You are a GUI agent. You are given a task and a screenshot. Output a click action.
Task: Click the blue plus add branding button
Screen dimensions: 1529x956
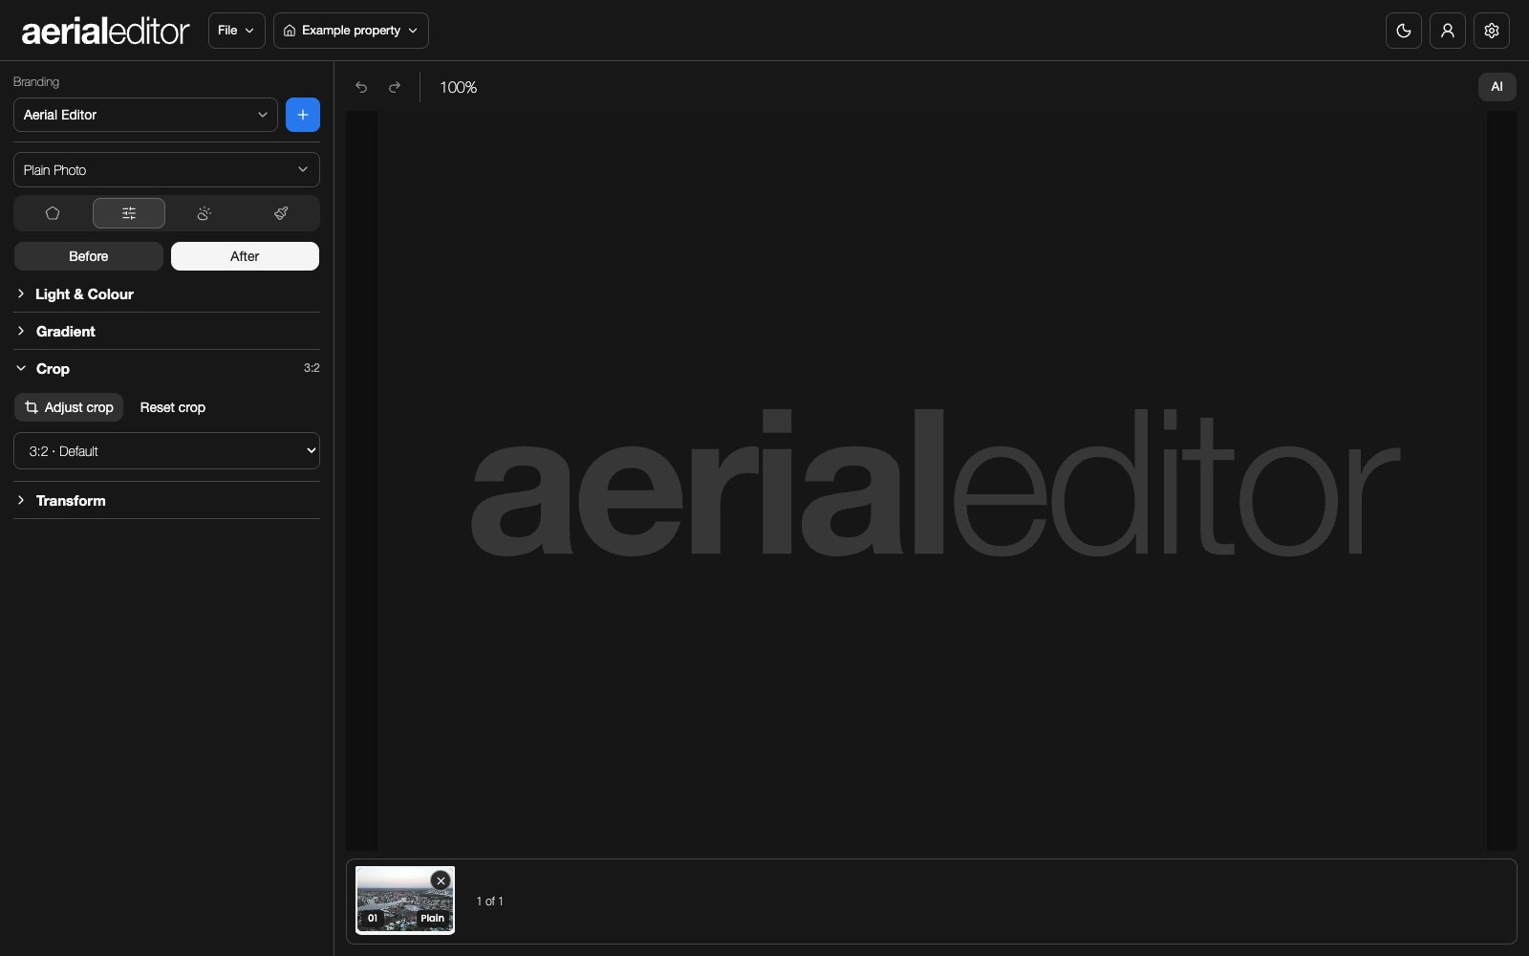coord(303,115)
